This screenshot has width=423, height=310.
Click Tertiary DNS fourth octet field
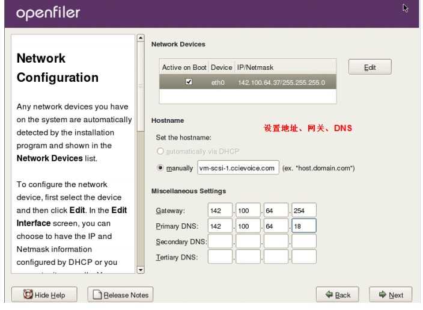click(304, 257)
